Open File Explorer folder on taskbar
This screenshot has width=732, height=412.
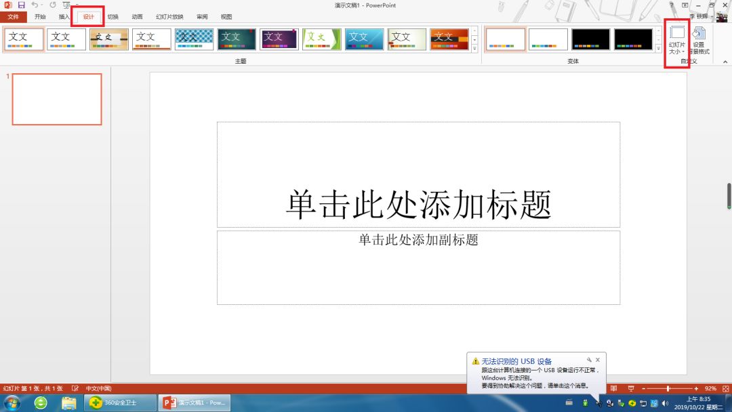(68, 403)
